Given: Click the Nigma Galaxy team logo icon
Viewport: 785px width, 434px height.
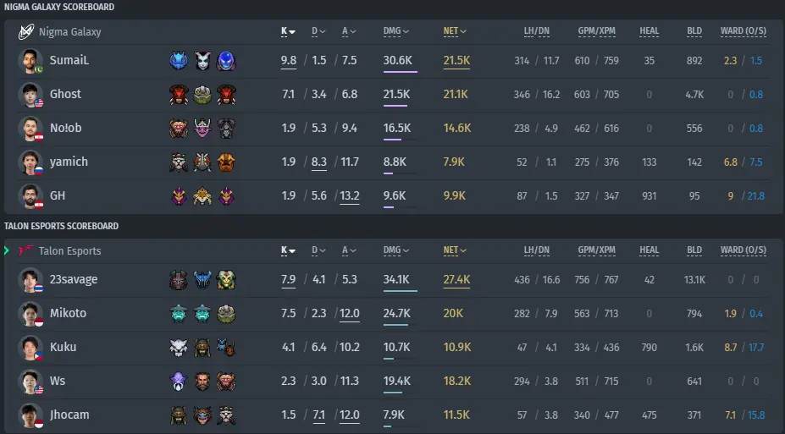Looking at the screenshot, I should [x=26, y=31].
